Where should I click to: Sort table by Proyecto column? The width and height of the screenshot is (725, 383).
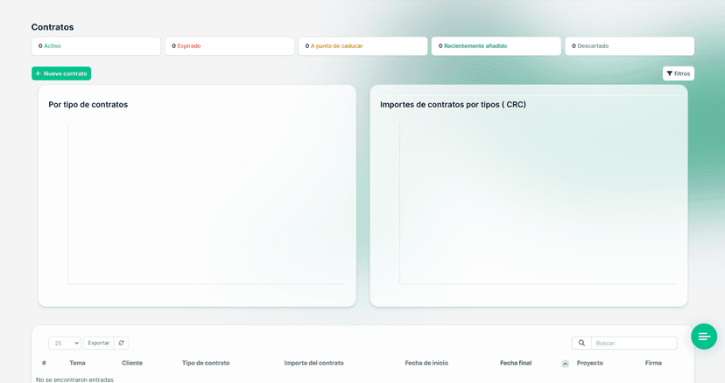[x=589, y=363]
